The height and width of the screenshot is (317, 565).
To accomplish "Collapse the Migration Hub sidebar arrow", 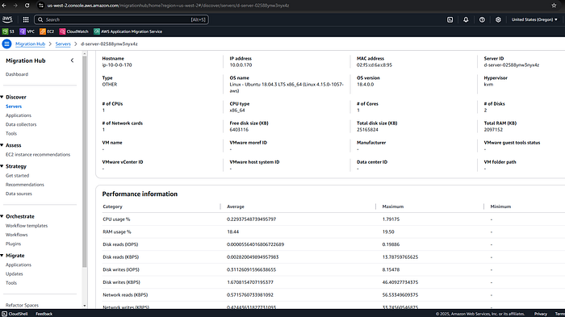I will pos(72,60).
